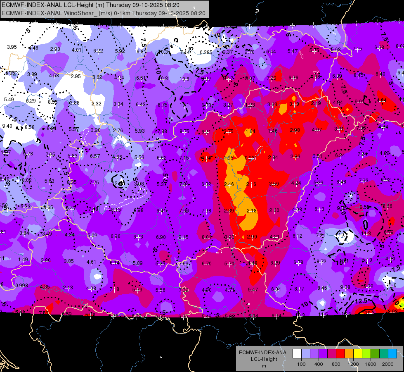
Task: Click the red 800 m legend swatch
Action: 340,354
